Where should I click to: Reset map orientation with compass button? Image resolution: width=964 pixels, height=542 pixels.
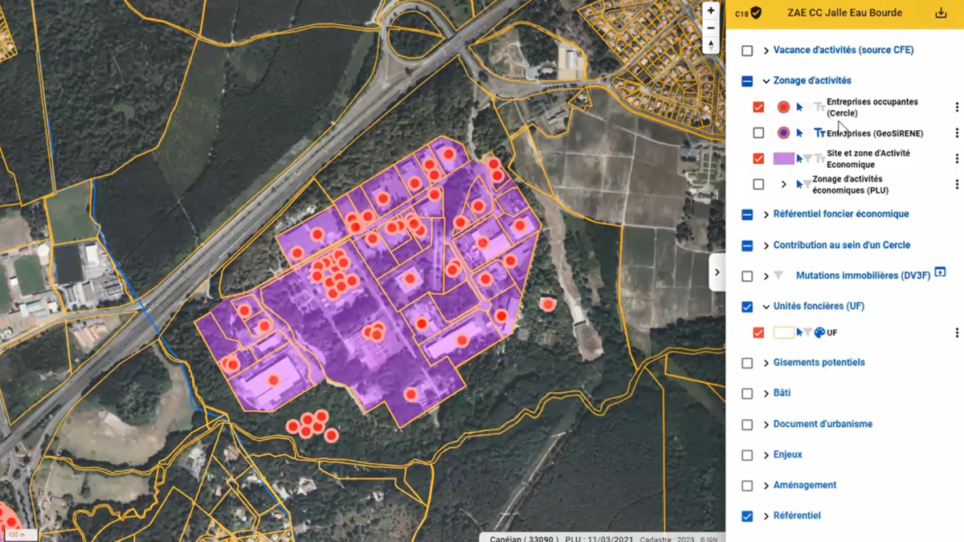tap(710, 46)
